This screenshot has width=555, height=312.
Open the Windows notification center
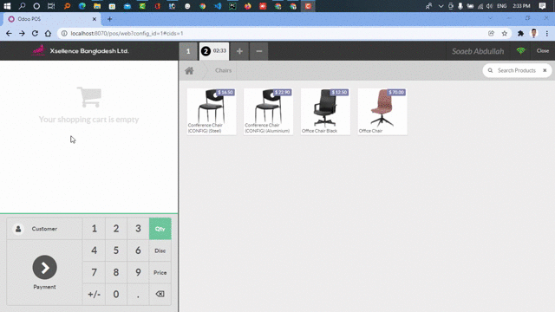(542, 6)
